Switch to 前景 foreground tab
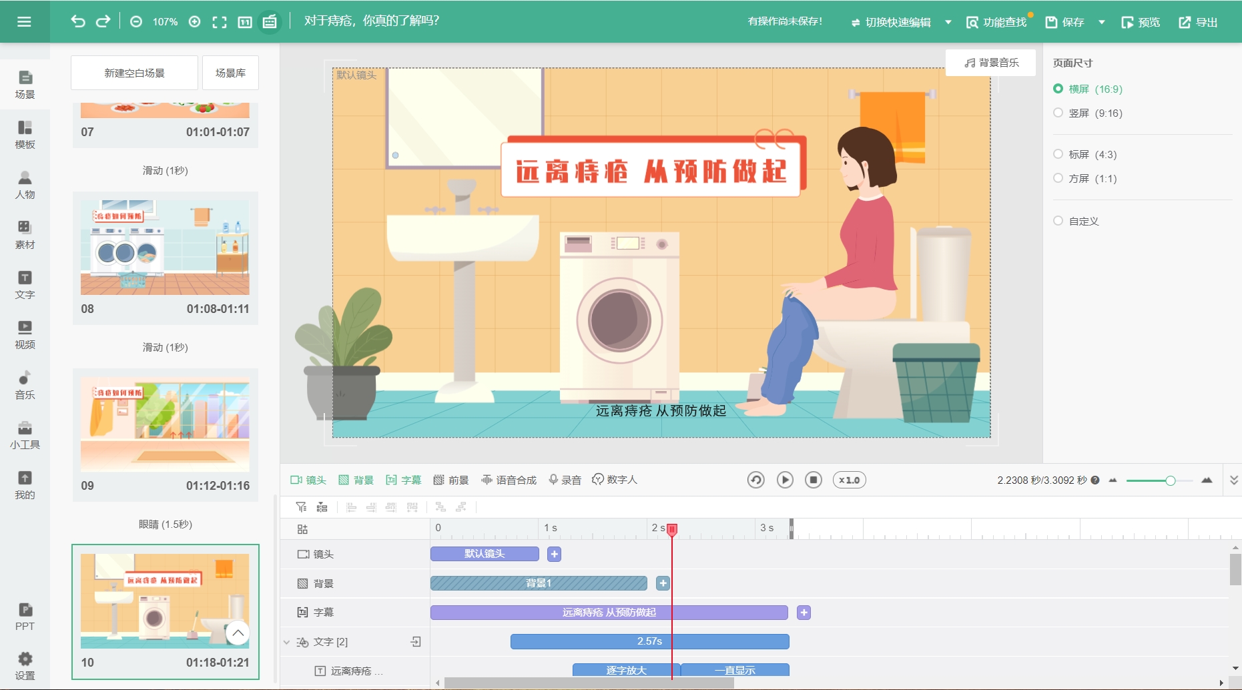The image size is (1242, 690). (450, 480)
